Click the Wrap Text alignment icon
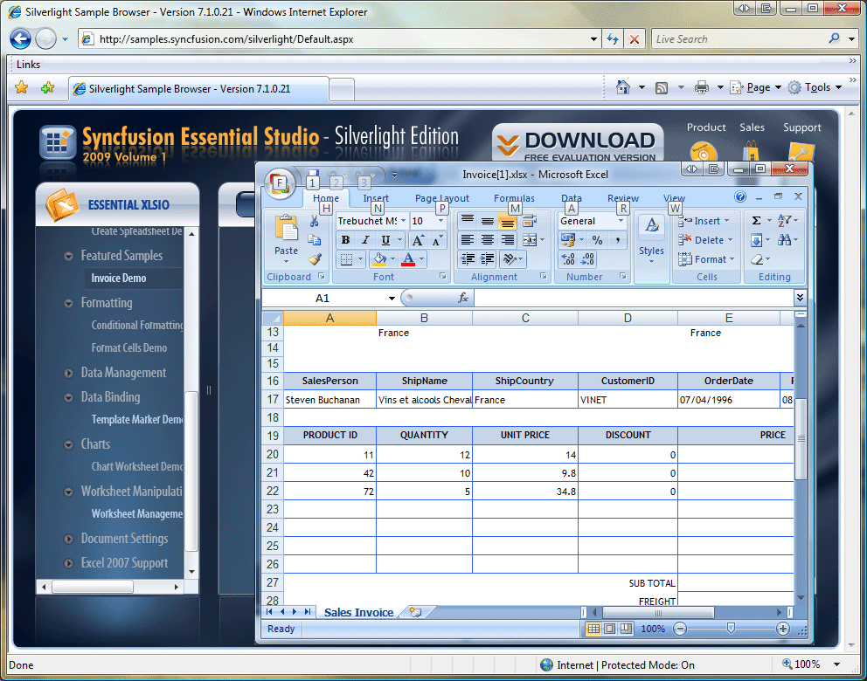This screenshot has width=867, height=681. tap(530, 220)
